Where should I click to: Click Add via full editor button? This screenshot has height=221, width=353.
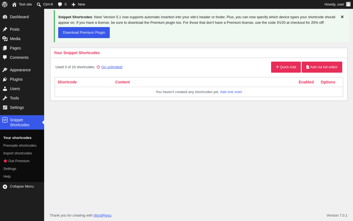click(x=322, y=67)
